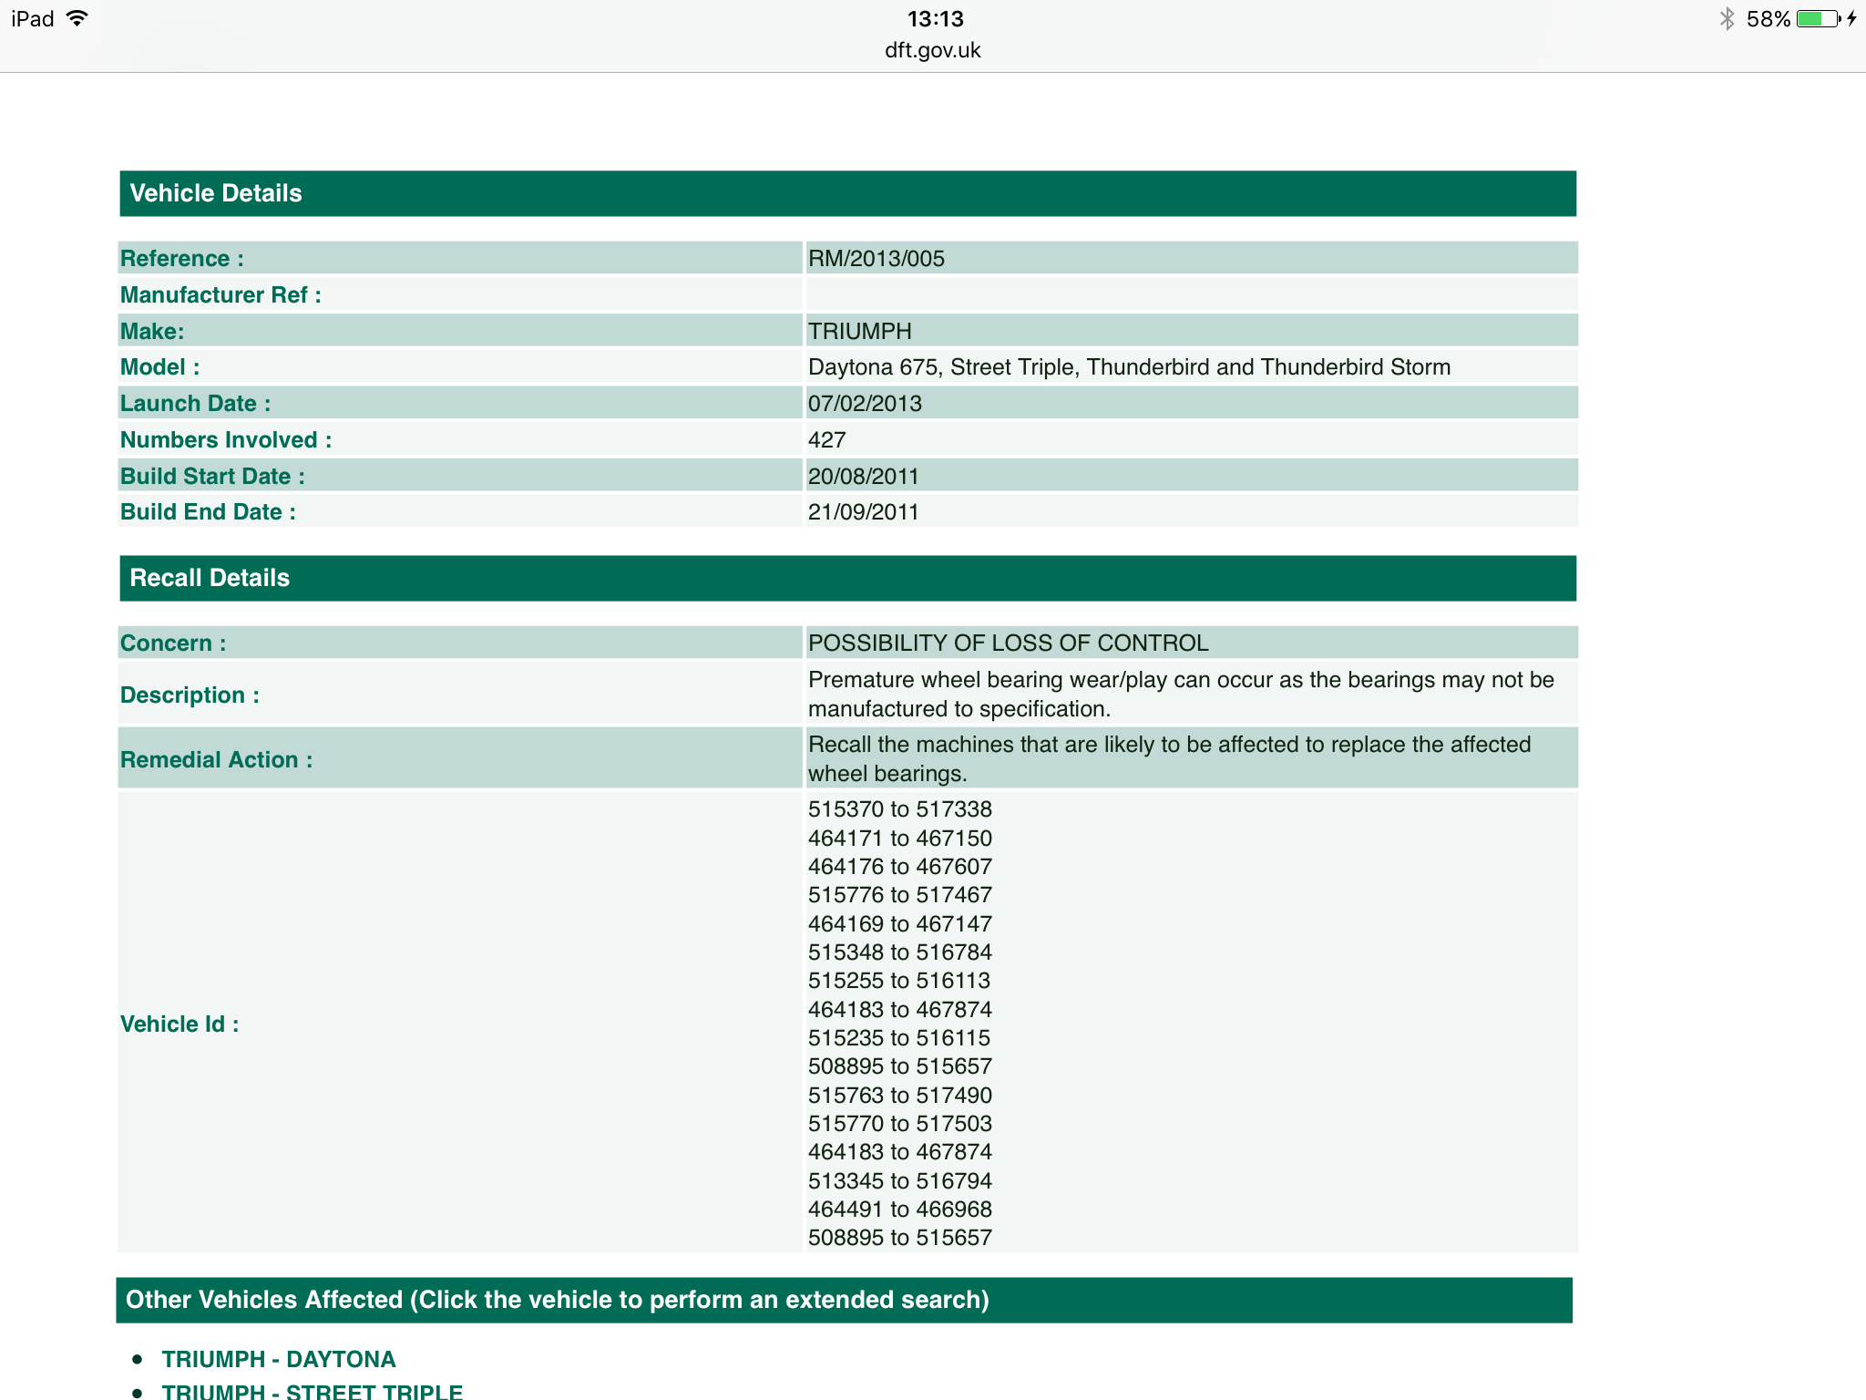Tap the Wi-Fi status icon
Screen dimensions: 1866x1400
[x=77, y=18]
